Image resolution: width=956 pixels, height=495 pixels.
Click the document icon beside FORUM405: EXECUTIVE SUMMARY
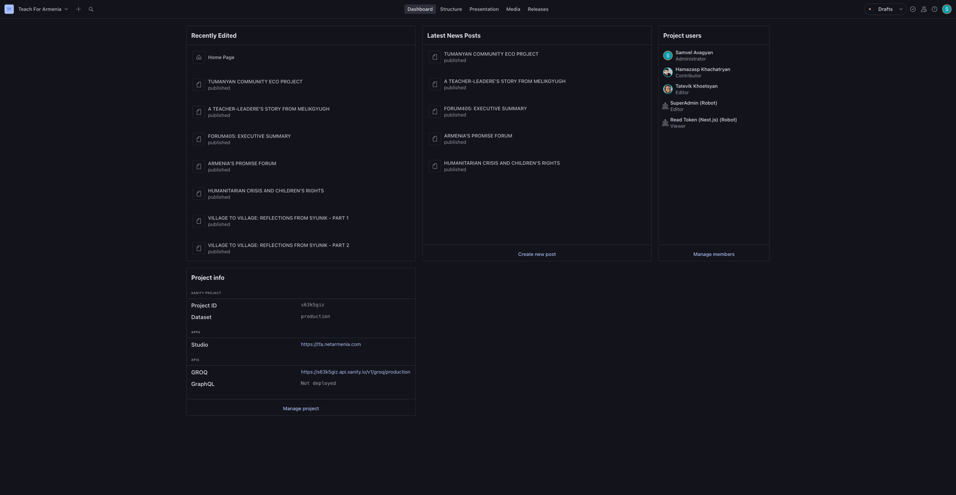tap(199, 139)
